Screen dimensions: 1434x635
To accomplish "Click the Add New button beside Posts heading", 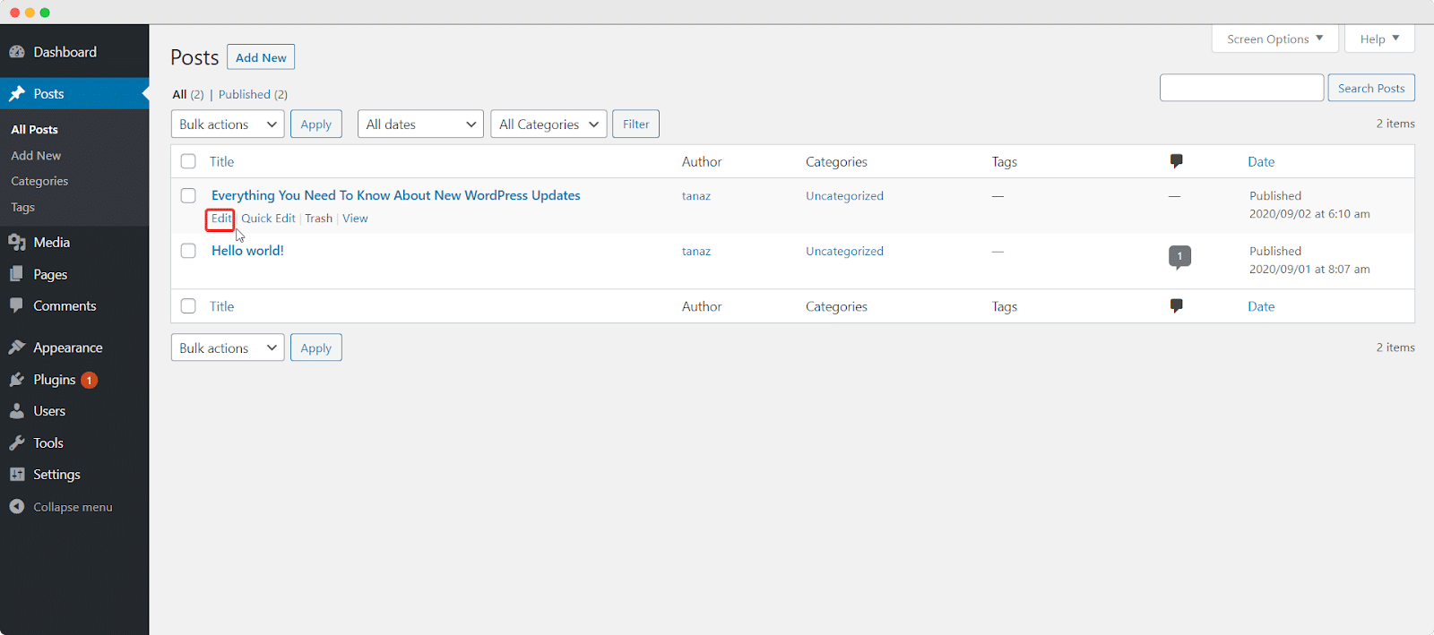I will (x=261, y=57).
